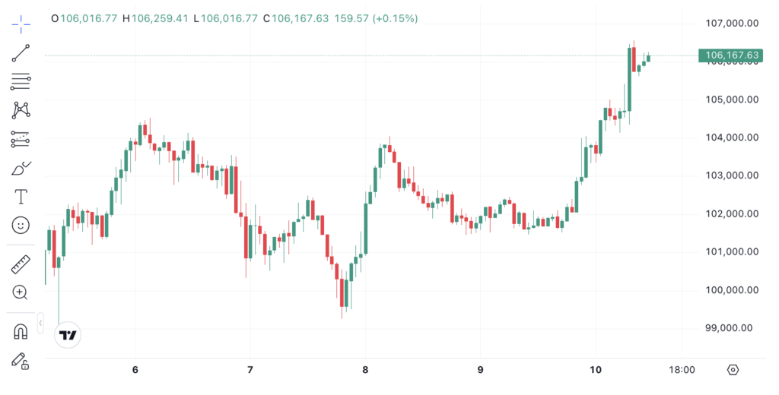Viewport: 779px width, 395px height.
Task: Click the date 8 on time axis
Action: click(365, 370)
